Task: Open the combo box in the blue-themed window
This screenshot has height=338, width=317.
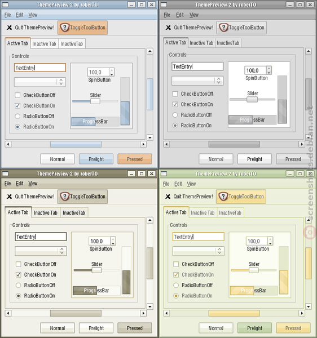Action: click(x=40, y=82)
